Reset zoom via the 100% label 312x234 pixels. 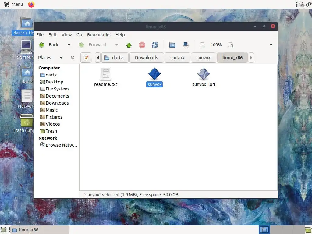point(216,45)
